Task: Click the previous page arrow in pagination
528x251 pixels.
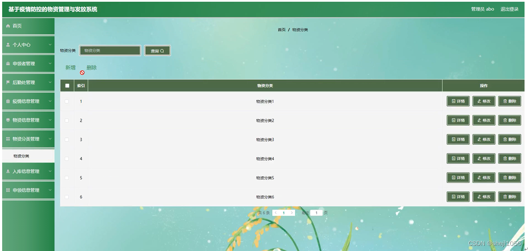Action: click(275, 213)
